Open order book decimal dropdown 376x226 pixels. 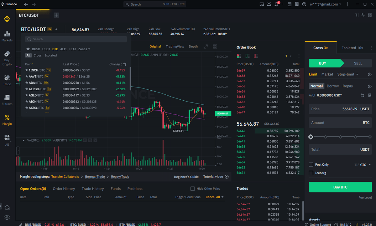[x=288, y=56]
